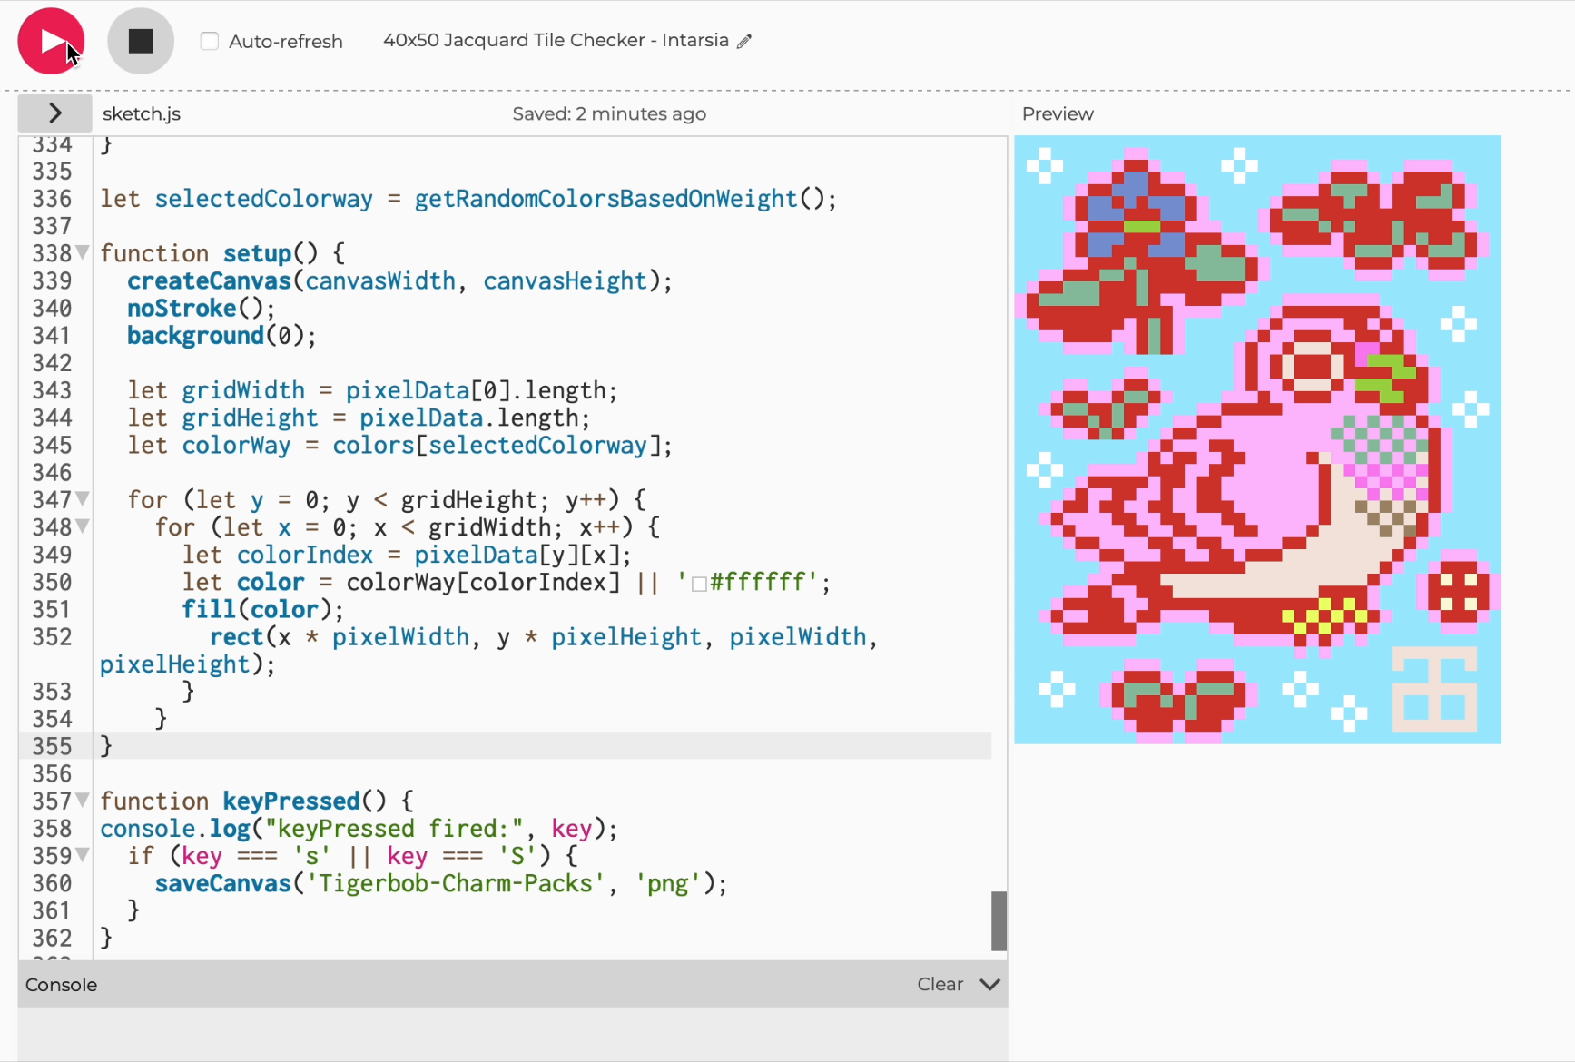The width and height of the screenshot is (1575, 1062).
Task: Click colorIndex assignment on line 349
Action: (407, 555)
